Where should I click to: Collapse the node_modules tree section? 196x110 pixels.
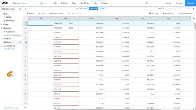(x=2, y=32)
